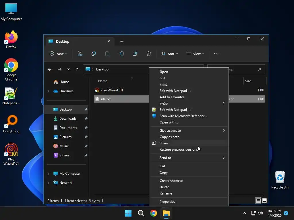Click the Rename icon in Explorer toolbar

pos(121,54)
